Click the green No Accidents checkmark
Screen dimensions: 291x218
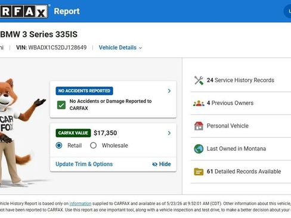[61, 105]
